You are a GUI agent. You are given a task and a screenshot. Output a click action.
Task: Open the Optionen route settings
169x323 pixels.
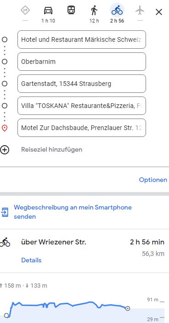(153, 180)
